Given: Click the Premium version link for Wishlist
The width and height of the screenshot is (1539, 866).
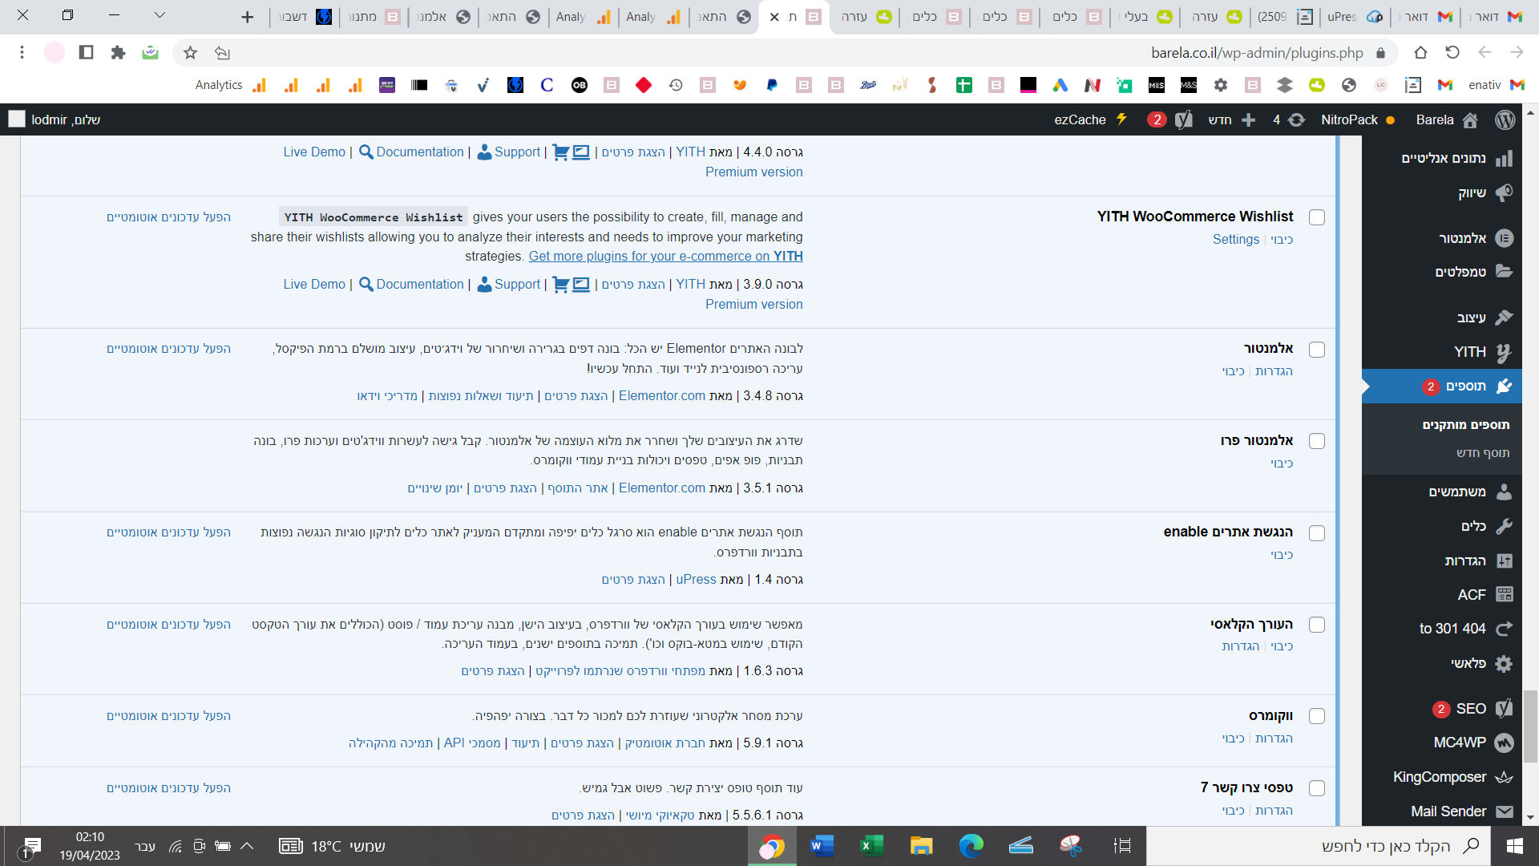Looking at the screenshot, I should 753,304.
